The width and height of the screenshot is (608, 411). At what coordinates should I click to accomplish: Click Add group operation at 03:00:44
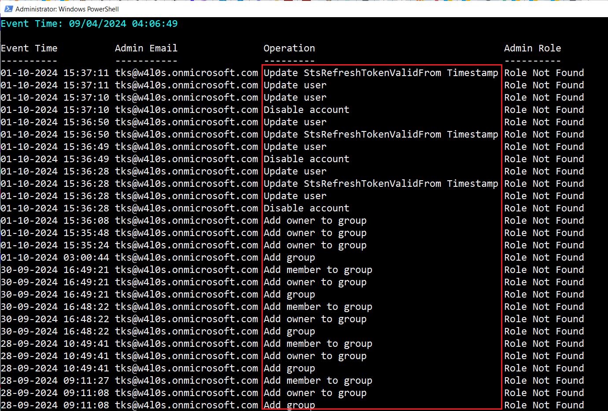[289, 258]
